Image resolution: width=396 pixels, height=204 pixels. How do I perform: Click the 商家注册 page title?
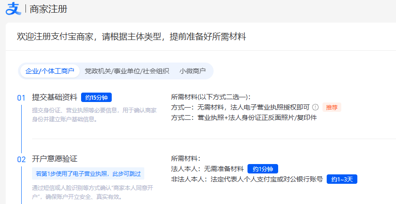49,9
